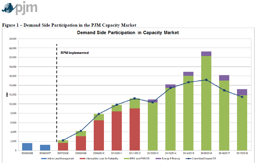257x166 pixels.
Task: Select the 2005/2006 blue bar
Action: click(x=27, y=146)
